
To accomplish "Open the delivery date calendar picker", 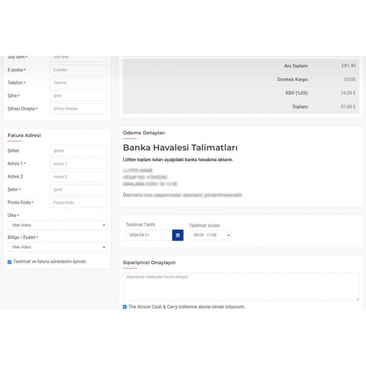I will [178, 235].
